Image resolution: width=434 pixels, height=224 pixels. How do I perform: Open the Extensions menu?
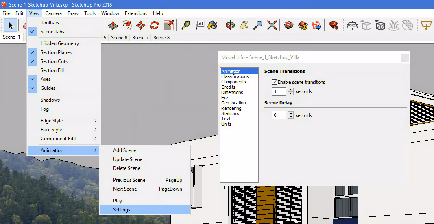[x=136, y=13]
